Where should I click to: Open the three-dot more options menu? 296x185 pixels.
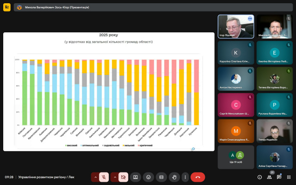click(x=185, y=177)
